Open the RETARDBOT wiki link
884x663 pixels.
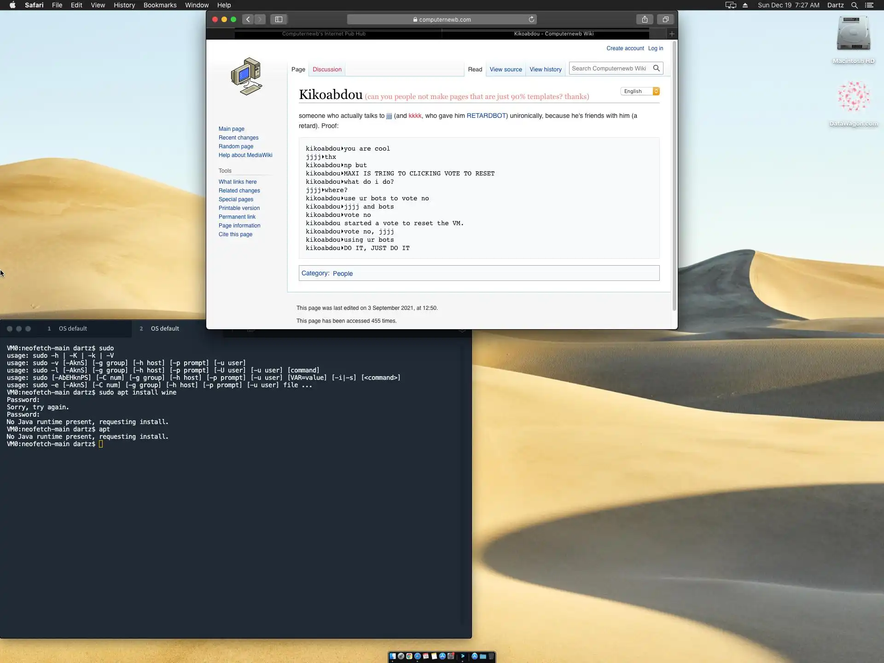pos(486,116)
